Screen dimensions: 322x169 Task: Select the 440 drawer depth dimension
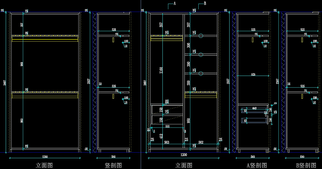pos(255,108)
